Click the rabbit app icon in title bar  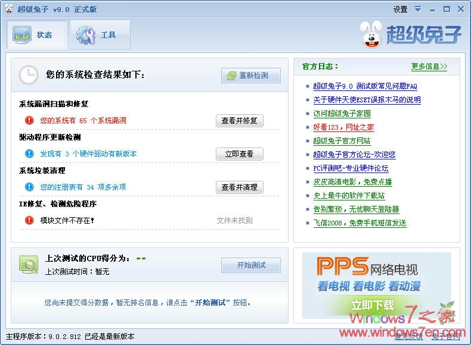pyautogui.click(x=9, y=9)
